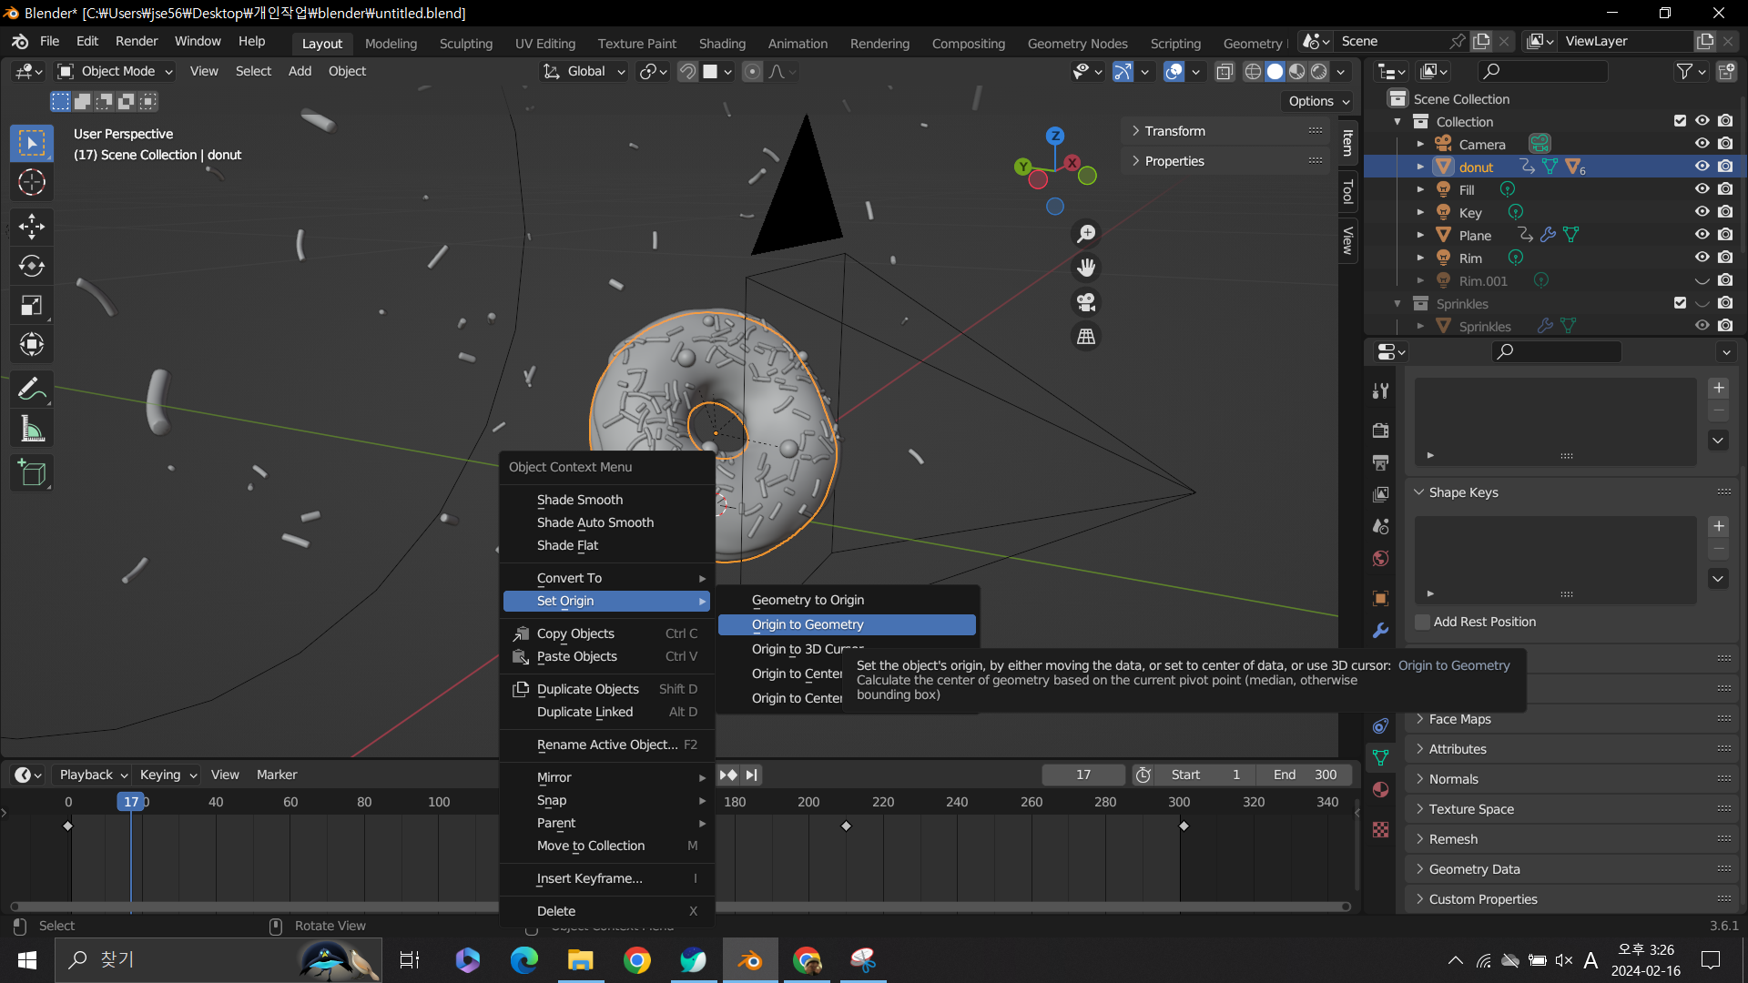Viewport: 1748px width, 983px height.
Task: Select the Move tool
Action: click(x=32, y=226)
